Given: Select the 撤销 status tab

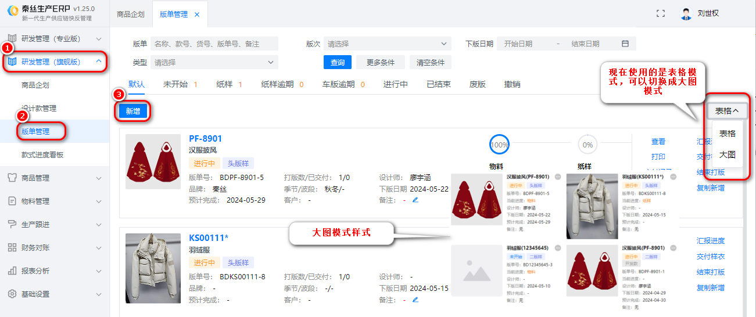Looking at the screenshot, I should click(x=513, y=84).
